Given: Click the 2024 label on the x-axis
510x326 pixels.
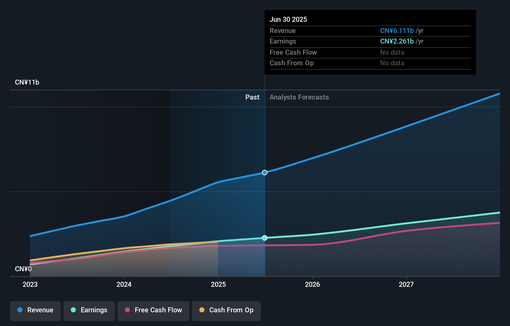Looking at the screenshot, I should (x=124, y=284).
